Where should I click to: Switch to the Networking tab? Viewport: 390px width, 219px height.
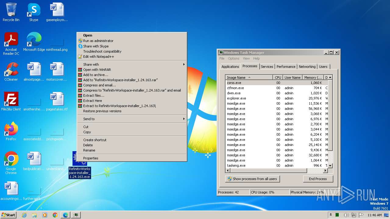[x=307, y=67]
